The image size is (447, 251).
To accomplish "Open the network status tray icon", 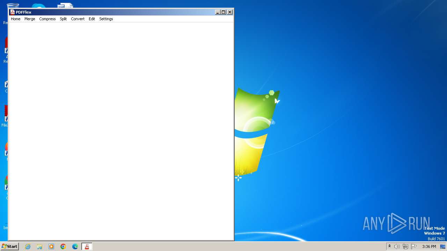I will 405,246.
